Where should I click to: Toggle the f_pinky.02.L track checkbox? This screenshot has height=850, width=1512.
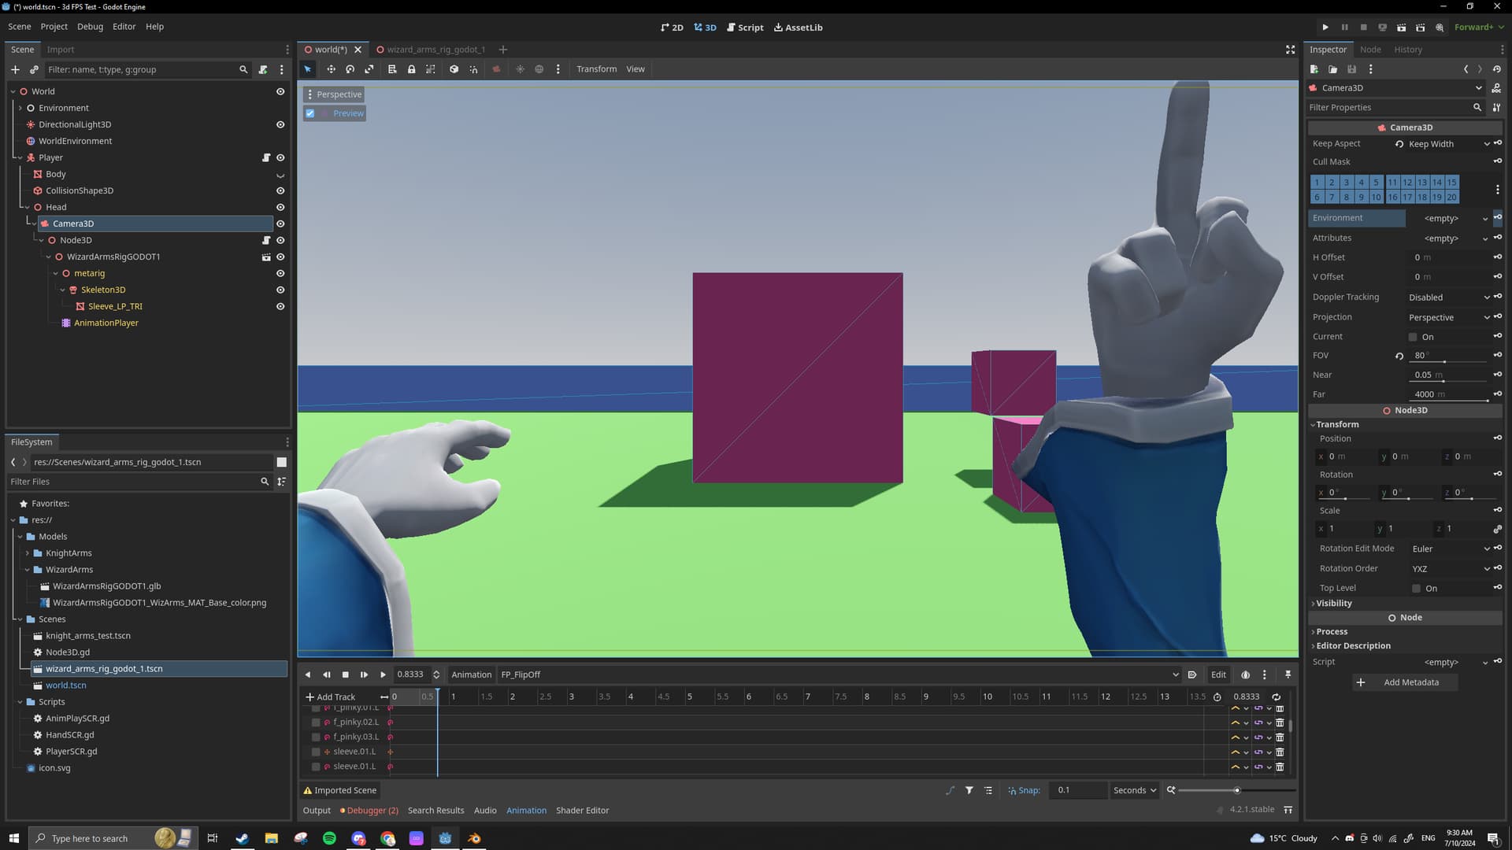coord(316,722)
